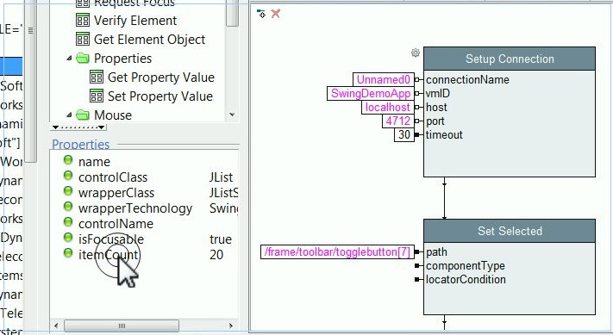Click Get Property Value table icon
613x335 pixels.
[97, 77]
